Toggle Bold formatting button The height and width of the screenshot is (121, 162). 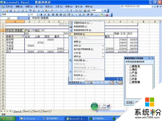pyautogui.click(x=41, y=15)
